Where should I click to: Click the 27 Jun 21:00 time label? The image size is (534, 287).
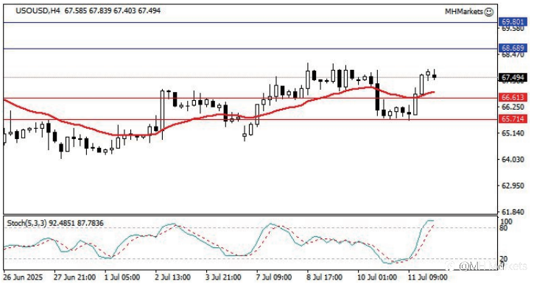click(x=74, y=277)
